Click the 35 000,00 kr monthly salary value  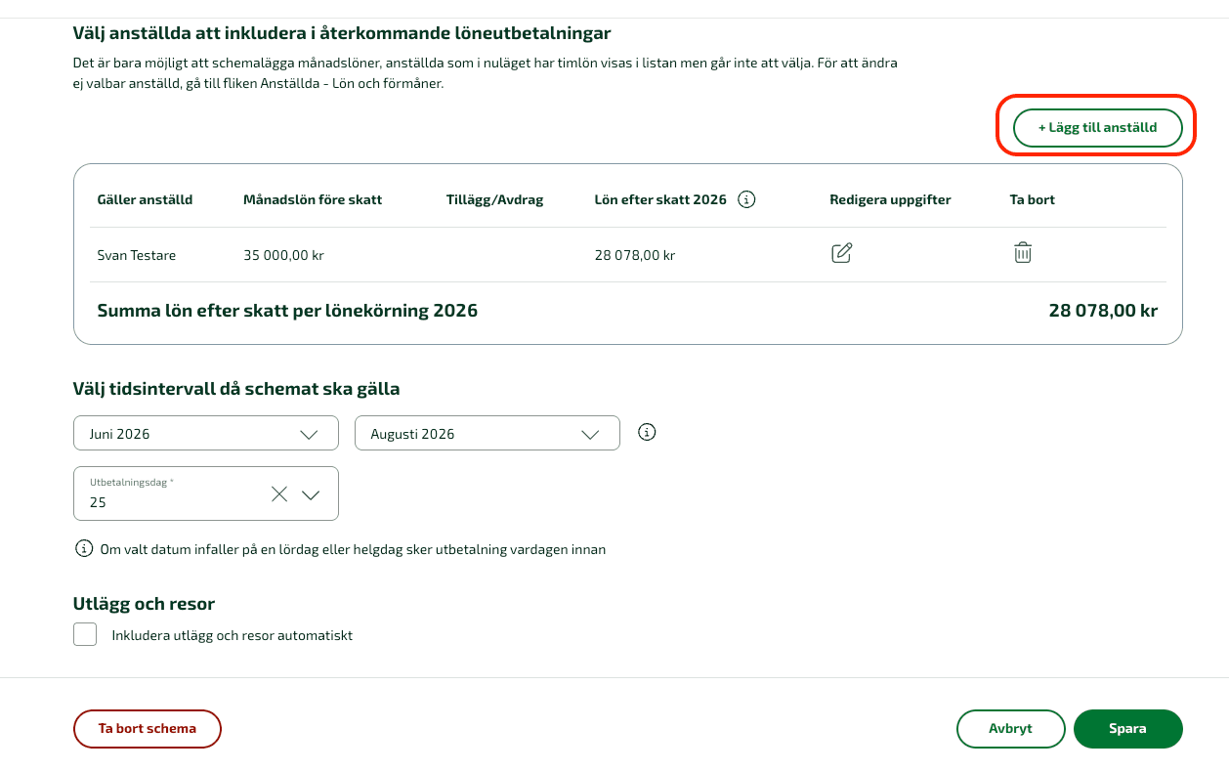point(283,255)
